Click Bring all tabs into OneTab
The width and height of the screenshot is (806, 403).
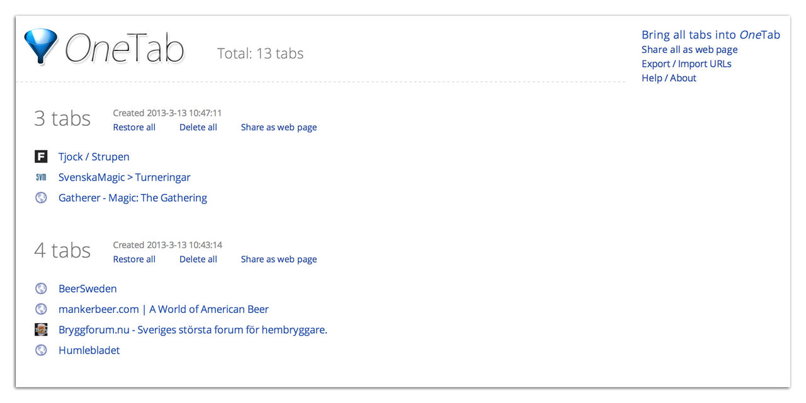(x=710, y=35)
